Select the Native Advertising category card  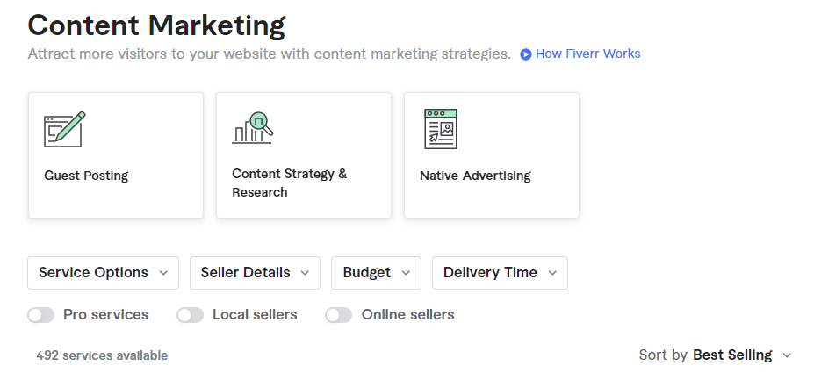pyautogui.click(x=492, y=155)
